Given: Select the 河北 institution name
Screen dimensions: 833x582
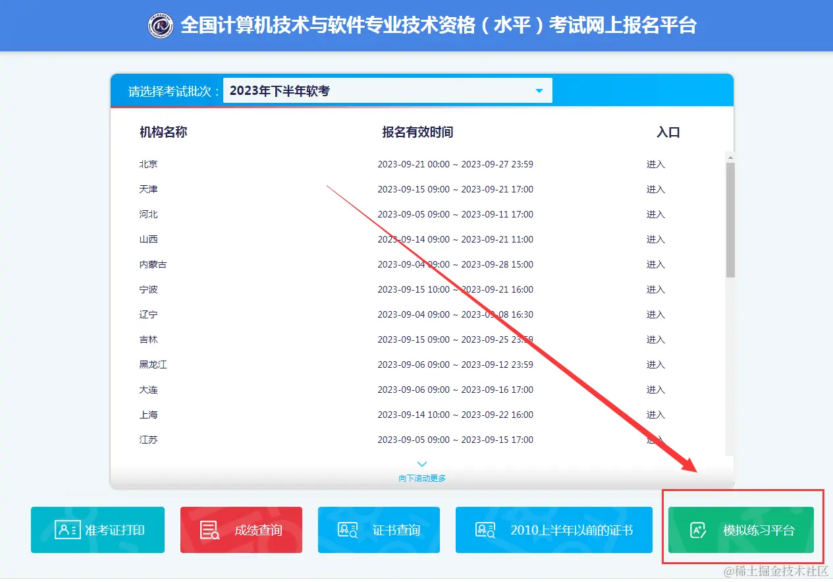Looking at the screenshot, I should pyautogui.click(x=148, y=214).
